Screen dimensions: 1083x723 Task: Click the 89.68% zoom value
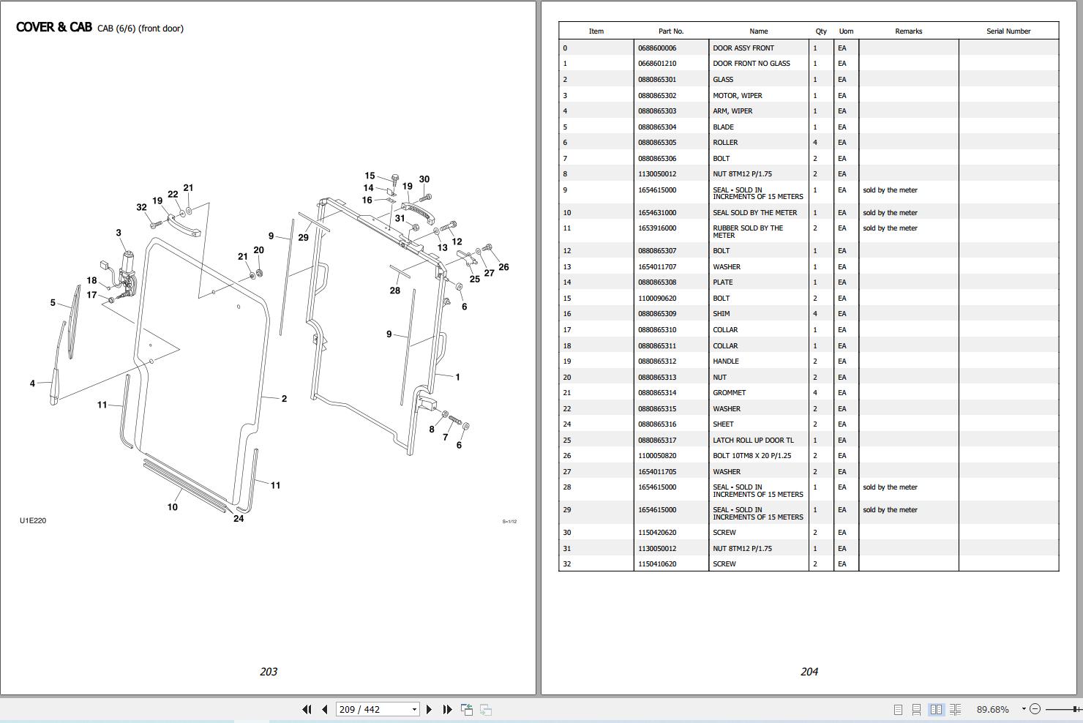pyautogui.click(x=992, y=709)
